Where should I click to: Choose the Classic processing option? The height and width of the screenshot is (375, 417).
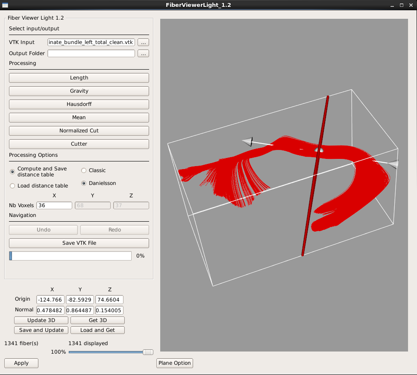84,170
